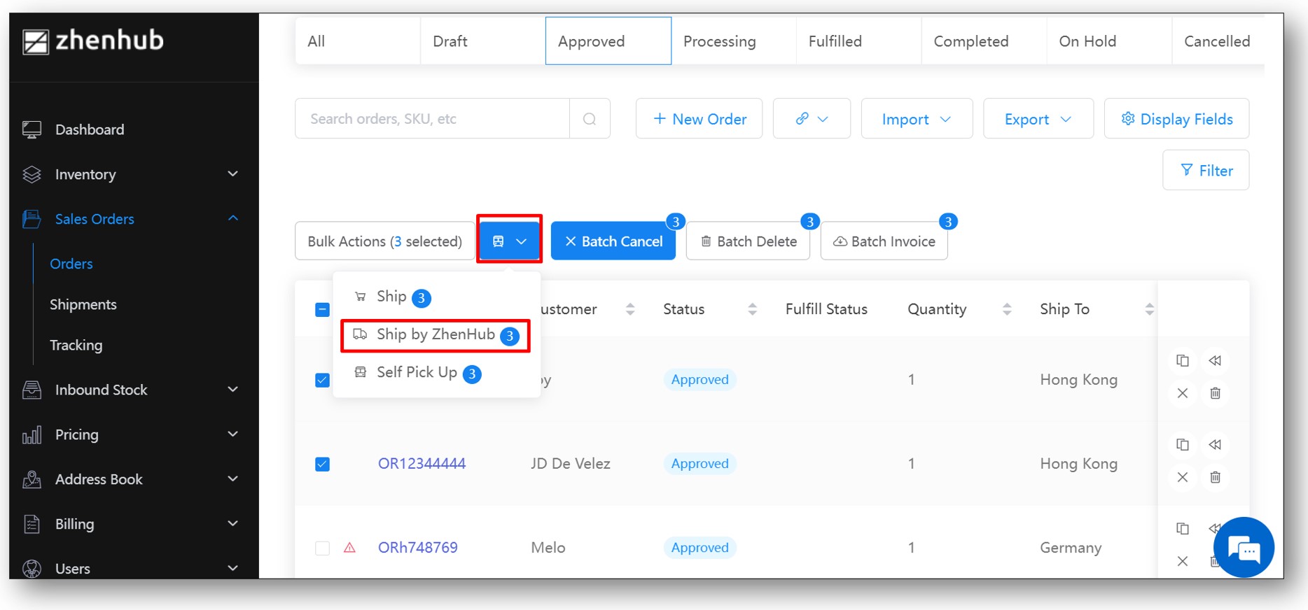Cancel the first order with X icon
1308x610 pixels.
coord(1183,393)
